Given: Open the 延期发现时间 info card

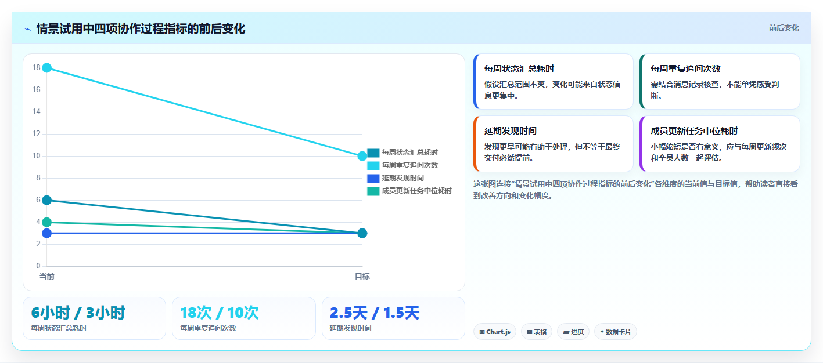Looking at the screenshot, I should click(x=554, y=144).
